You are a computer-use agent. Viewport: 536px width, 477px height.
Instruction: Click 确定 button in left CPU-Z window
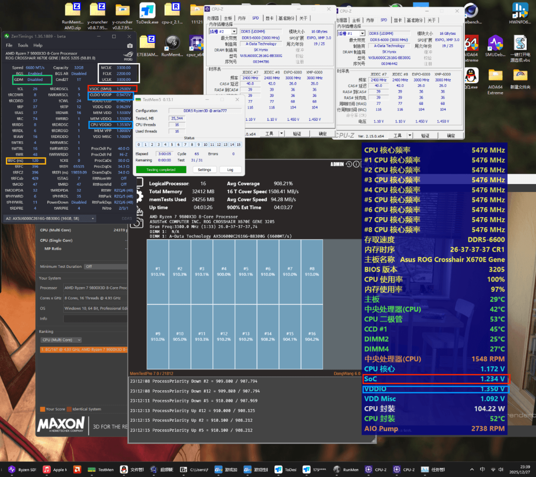(323, 134)
